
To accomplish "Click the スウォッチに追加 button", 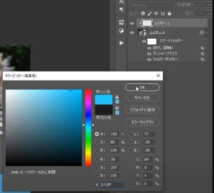I will click(x=142, y=110).
